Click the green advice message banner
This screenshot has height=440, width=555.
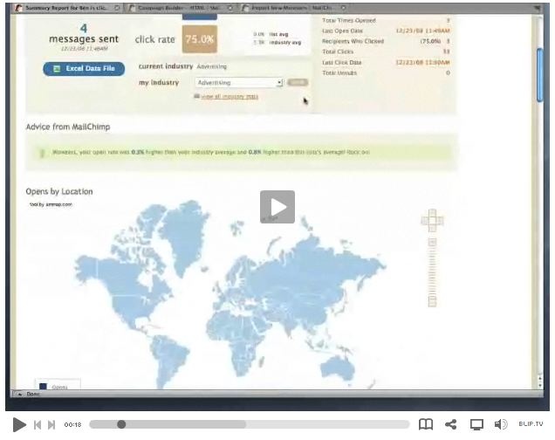point(244,152)
